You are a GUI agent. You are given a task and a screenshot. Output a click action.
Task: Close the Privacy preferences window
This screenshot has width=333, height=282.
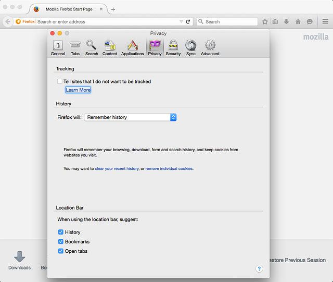point(53,33)
